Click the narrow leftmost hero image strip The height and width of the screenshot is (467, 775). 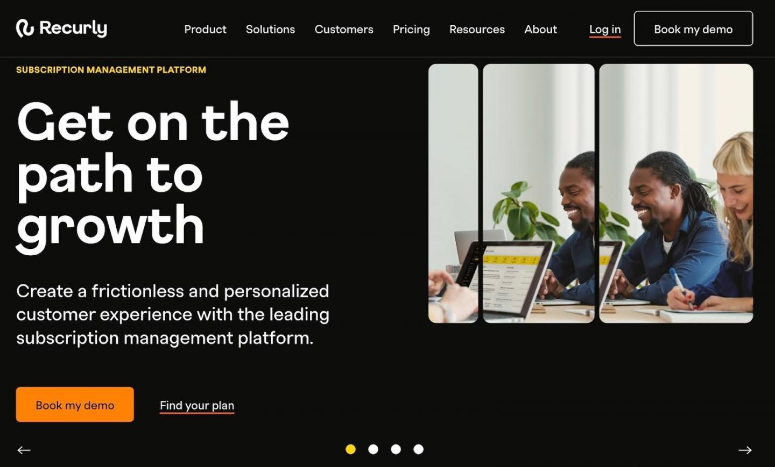(453, 193)
